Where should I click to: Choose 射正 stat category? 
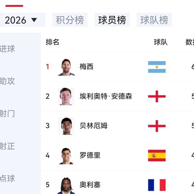coord(7,146)
